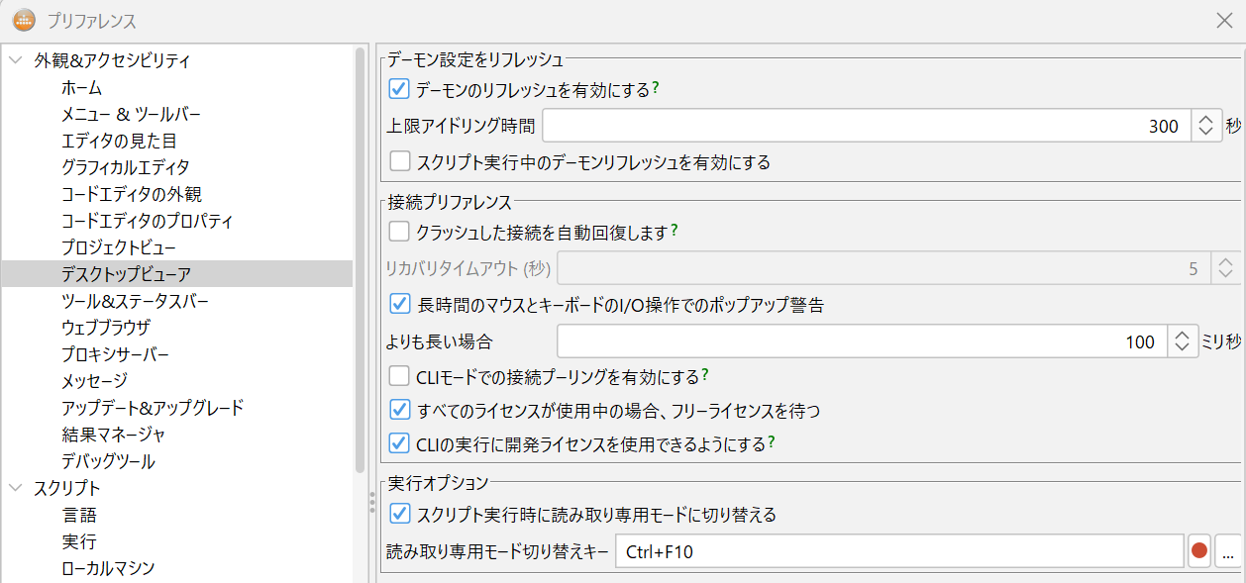Click the red record icon beside the shortcut field

coord(1197,550)
